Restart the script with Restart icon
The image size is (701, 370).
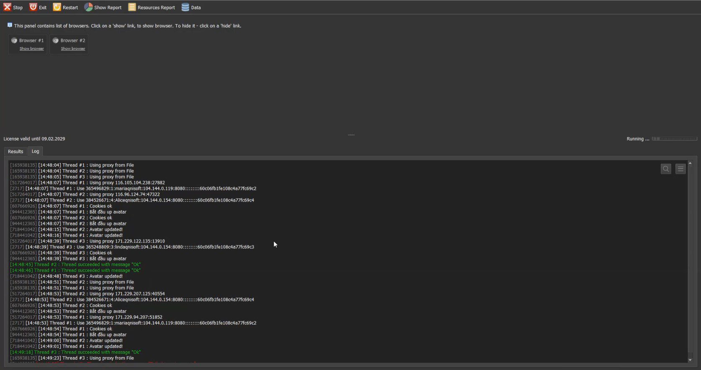click(57, 7)
